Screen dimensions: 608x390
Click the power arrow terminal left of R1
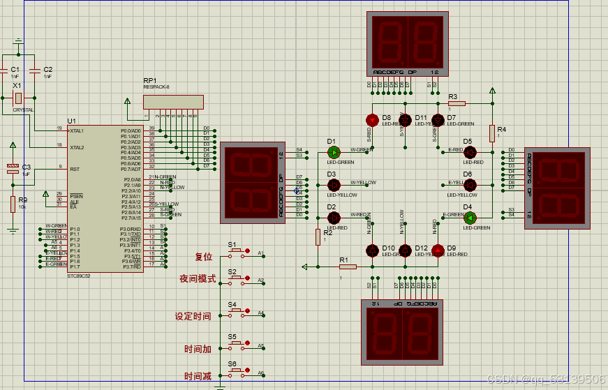[x=305, y=267]
